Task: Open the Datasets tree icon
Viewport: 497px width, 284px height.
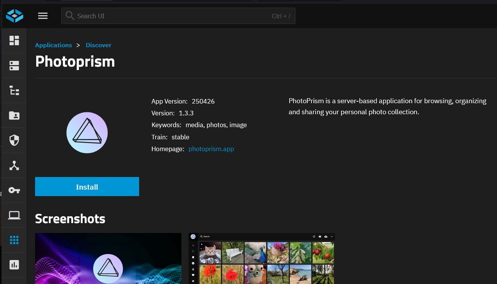Action: [x=14, y=91]
